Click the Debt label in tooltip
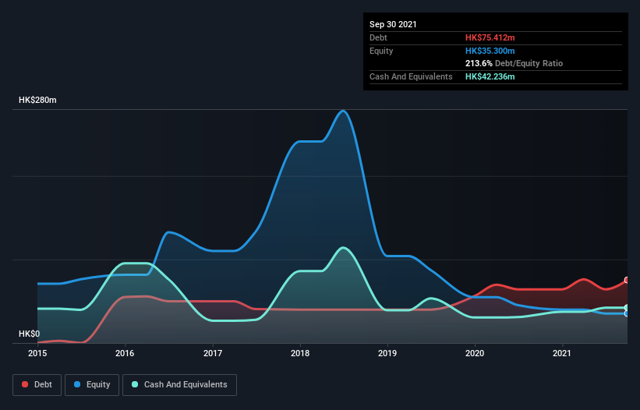 pyautogui.click(x=378, y=37)
